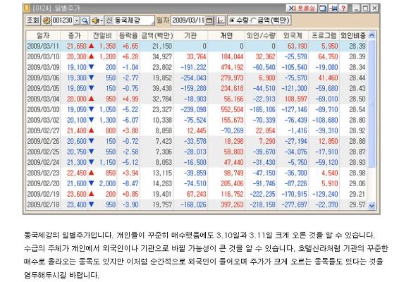This screenshot has height=282, width=411.
Task: Click the scrollbar up arrow
Action: (372, 35)
